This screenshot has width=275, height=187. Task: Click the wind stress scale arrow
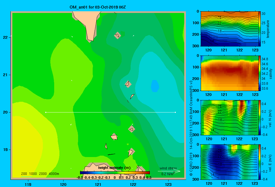click(x=169, y=171)
